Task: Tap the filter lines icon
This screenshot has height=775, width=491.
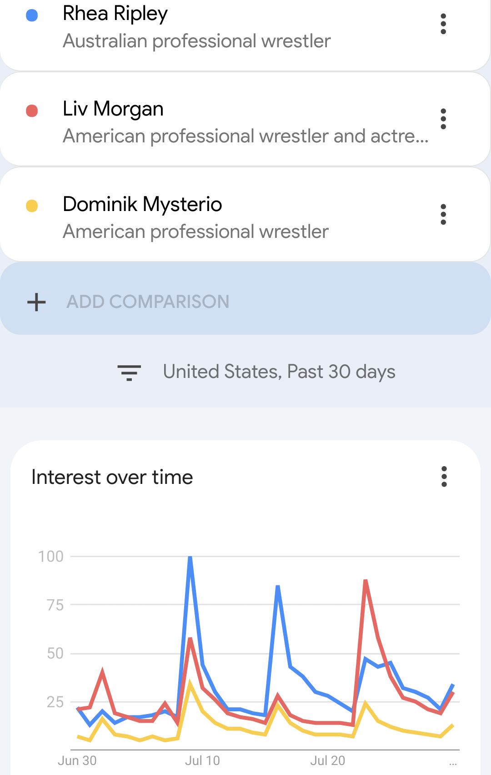Action: [129, 372]
